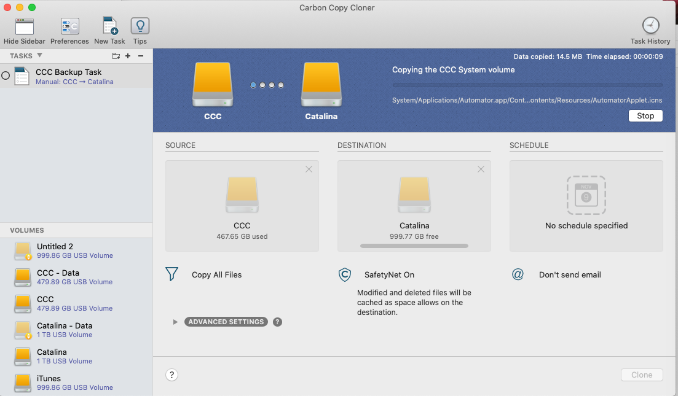This screenshot has width=678, height=396.
Task: Open Preferences from the toolbar
Action: [69, 27]
